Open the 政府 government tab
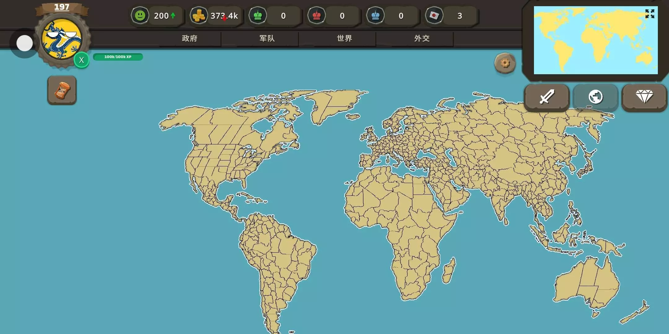This screenshot has width=669, height=334. coord(190,38)
